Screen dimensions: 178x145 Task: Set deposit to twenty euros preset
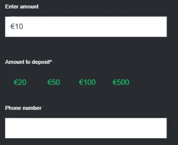tap(20, 82)
